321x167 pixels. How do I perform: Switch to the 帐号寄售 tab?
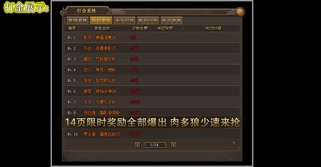click(x=171, y=20)
